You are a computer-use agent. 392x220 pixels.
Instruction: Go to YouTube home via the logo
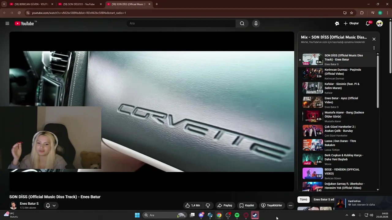point(24,24)
